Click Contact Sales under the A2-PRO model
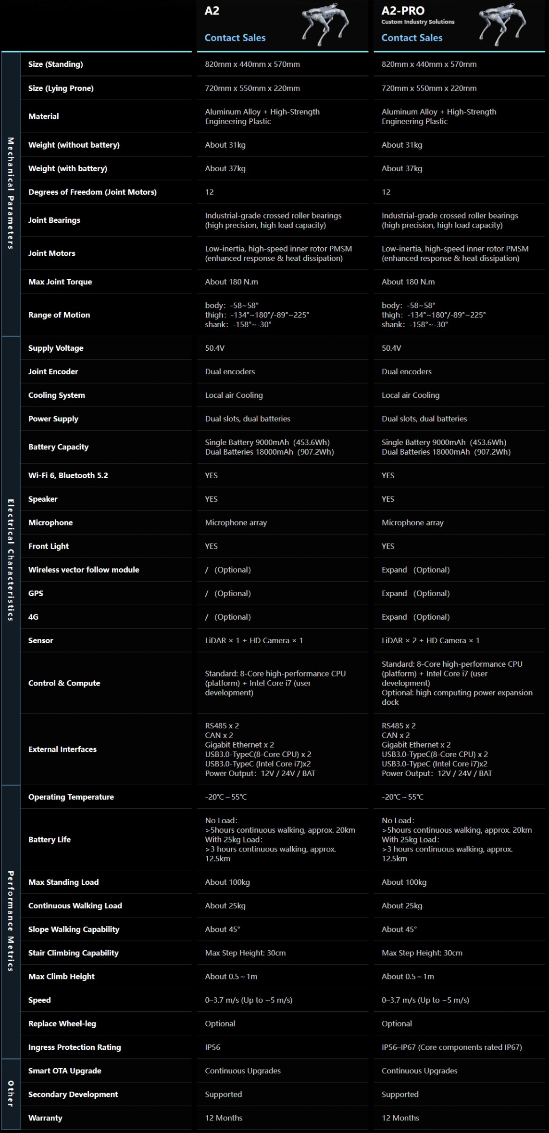Image resolution: width=549 pixels, height=1133 pixels. point(412,38)
